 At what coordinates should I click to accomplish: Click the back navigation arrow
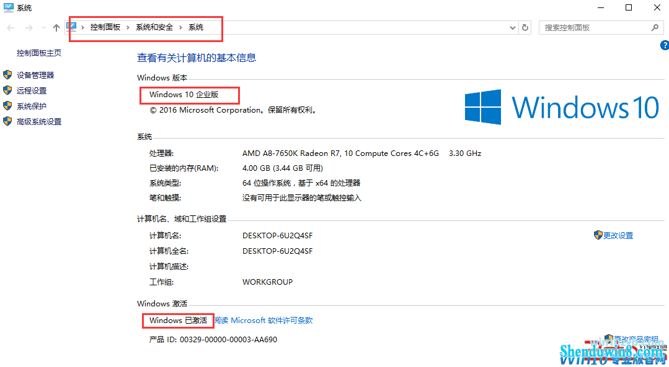click(x=11, y=28)
